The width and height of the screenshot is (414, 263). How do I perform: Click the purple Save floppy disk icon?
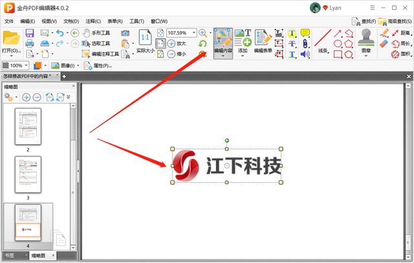coord(30,33)
